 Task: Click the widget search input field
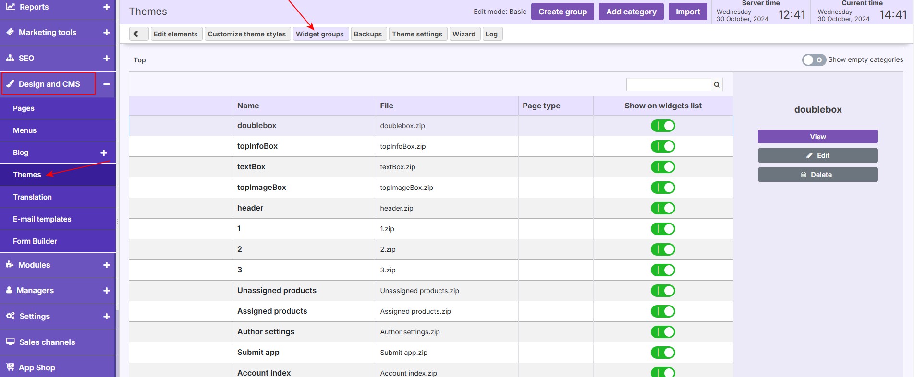click(669, 84)
